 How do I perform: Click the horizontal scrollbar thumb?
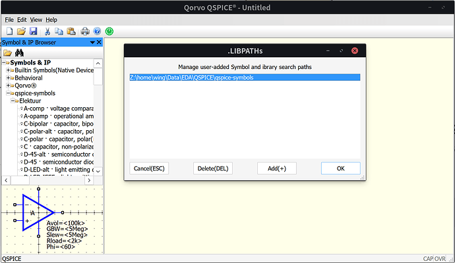(20, 180)
